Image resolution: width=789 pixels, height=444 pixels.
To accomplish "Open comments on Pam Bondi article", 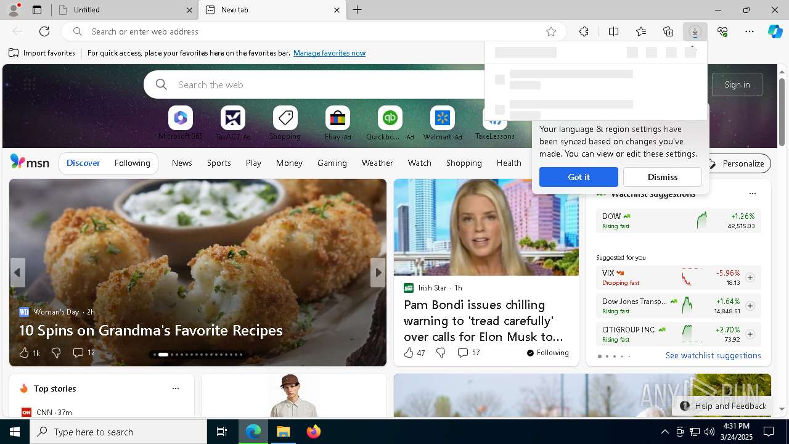I will coord(468,353).
